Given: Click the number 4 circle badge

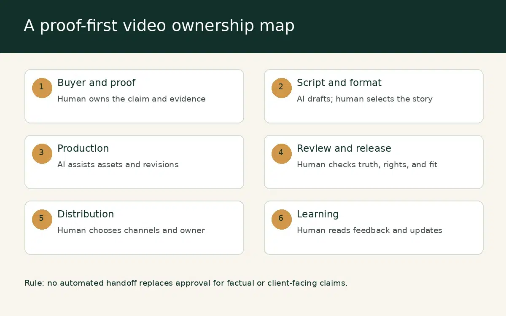Looking at the screenshot, I should 282,153.
